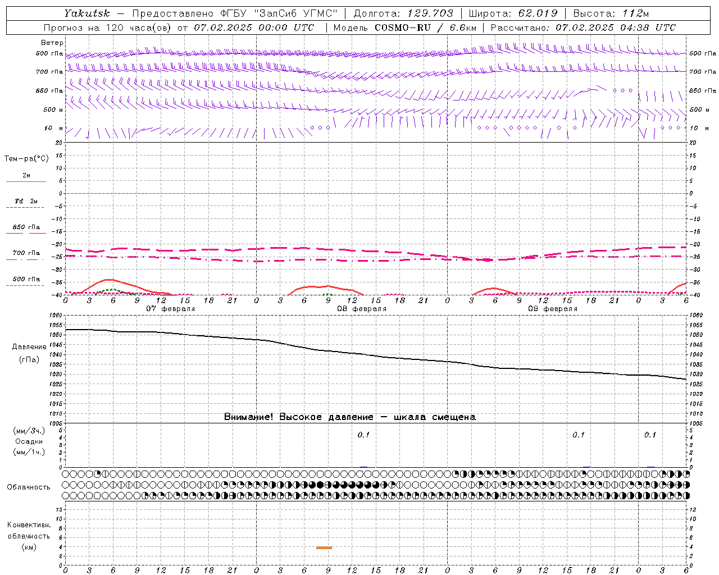Click "0.1" precipitation value on 08 февраля
This screenshot has width=719, height=575.
363,435
